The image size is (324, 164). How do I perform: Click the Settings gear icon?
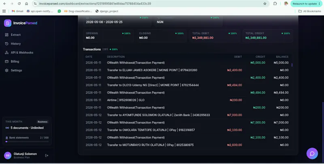[6, 70]
